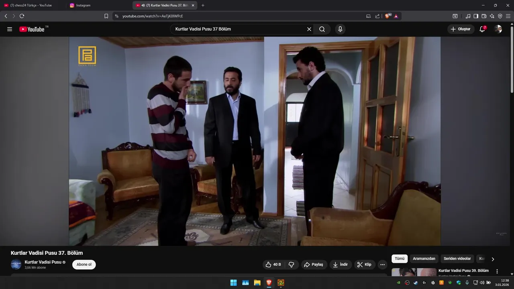Start voice search with microphone icon
514x289 pixels.
pos(340,29)
